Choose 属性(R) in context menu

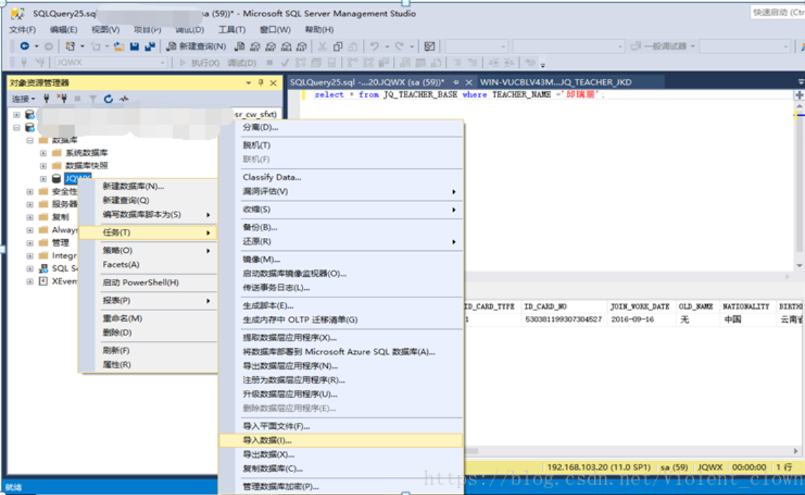[x=148, y=365]
